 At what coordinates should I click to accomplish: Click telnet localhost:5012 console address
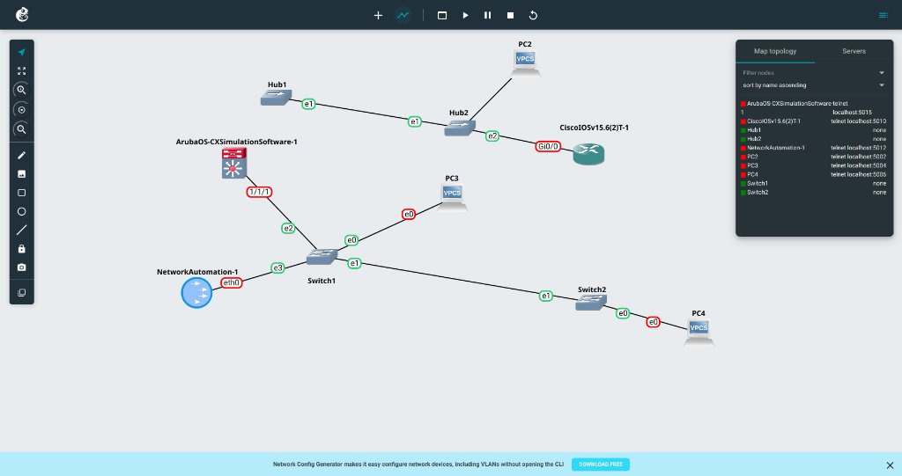click(x=858, y=148)
